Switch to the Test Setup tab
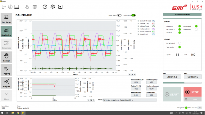This screenshot has width=205, height=115. (x=6, y=19)
